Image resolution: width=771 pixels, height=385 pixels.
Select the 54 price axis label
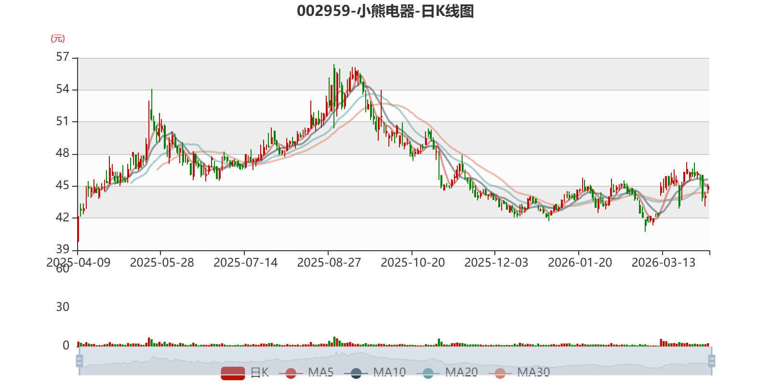[x=63, y=89]
